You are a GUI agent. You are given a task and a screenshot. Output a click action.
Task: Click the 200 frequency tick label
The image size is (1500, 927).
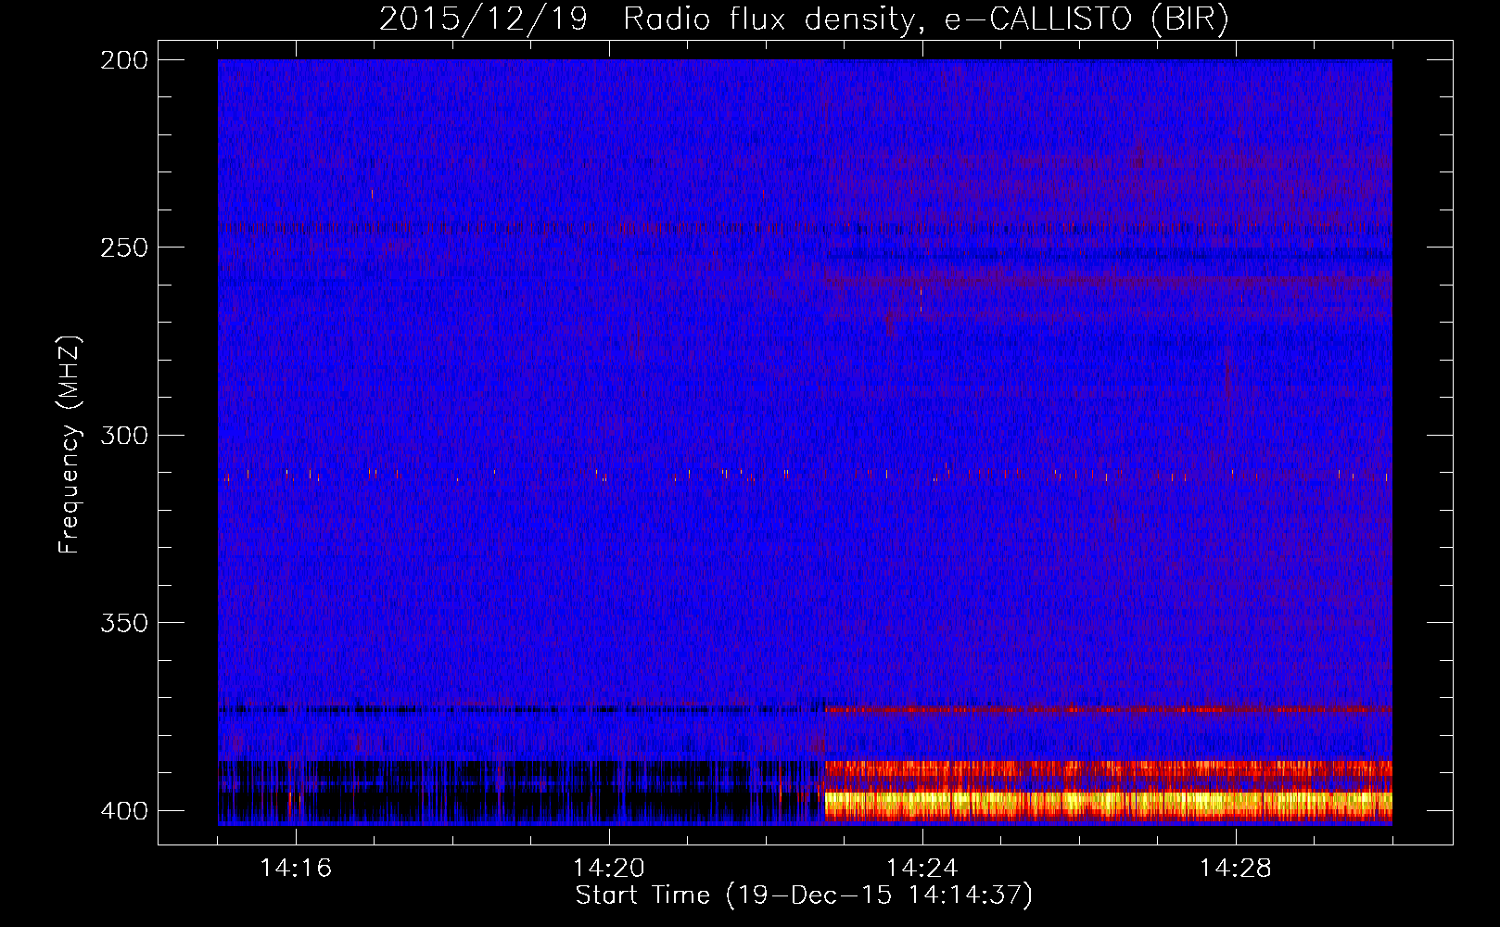coord(124,60)
